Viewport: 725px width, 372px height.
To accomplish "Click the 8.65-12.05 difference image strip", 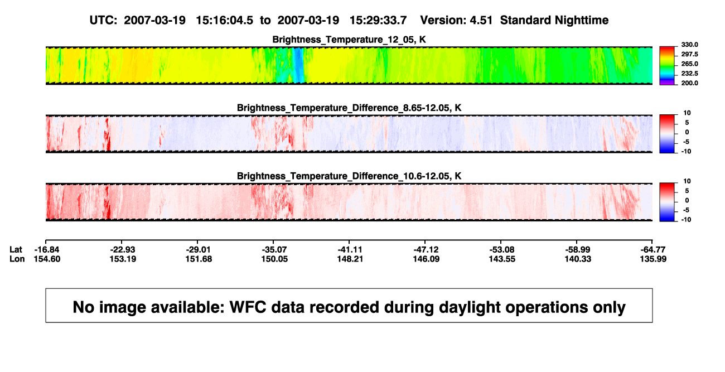I will [349, 134].
